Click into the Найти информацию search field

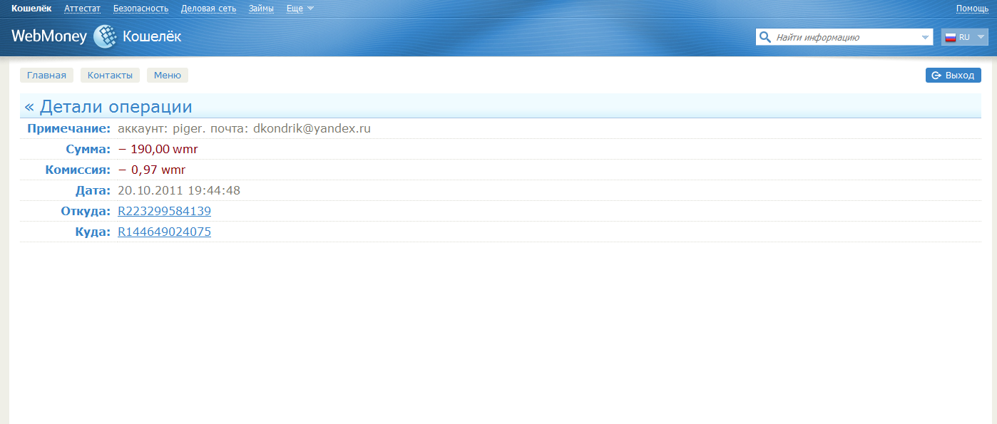(x=844, y=37)
